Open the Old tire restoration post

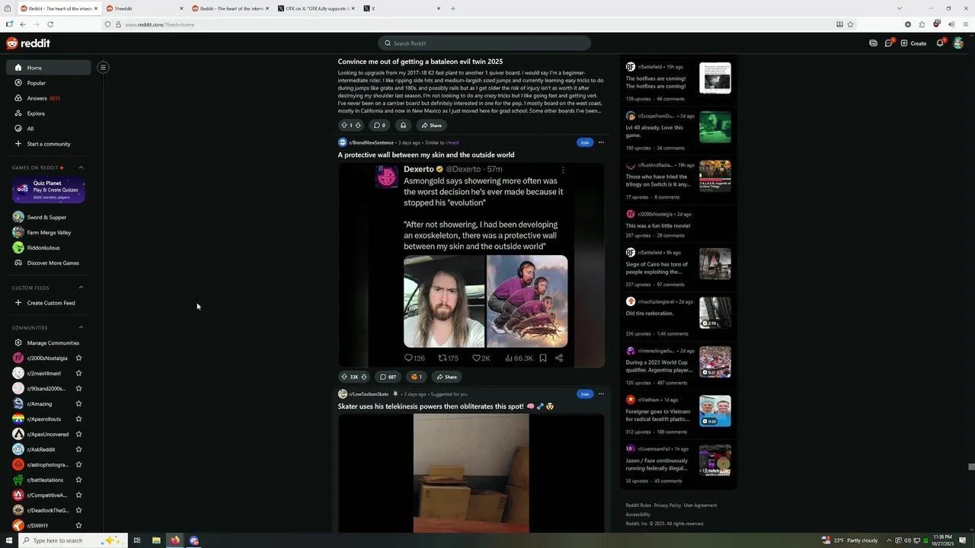[x=650, y=314]
